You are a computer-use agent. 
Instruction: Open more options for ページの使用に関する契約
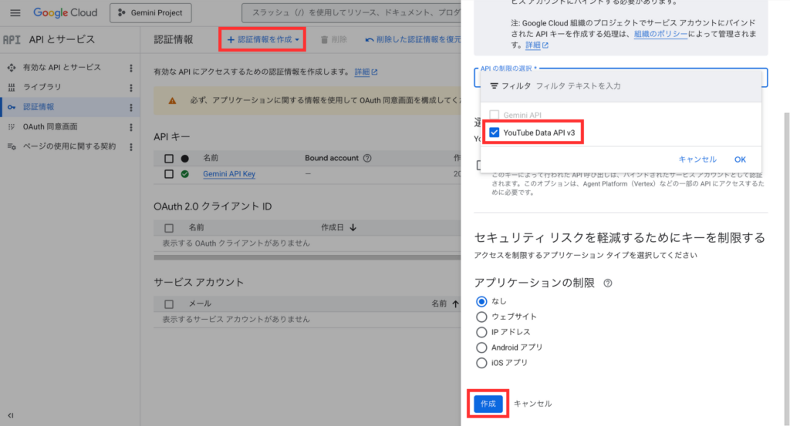[x=131, y=147]
